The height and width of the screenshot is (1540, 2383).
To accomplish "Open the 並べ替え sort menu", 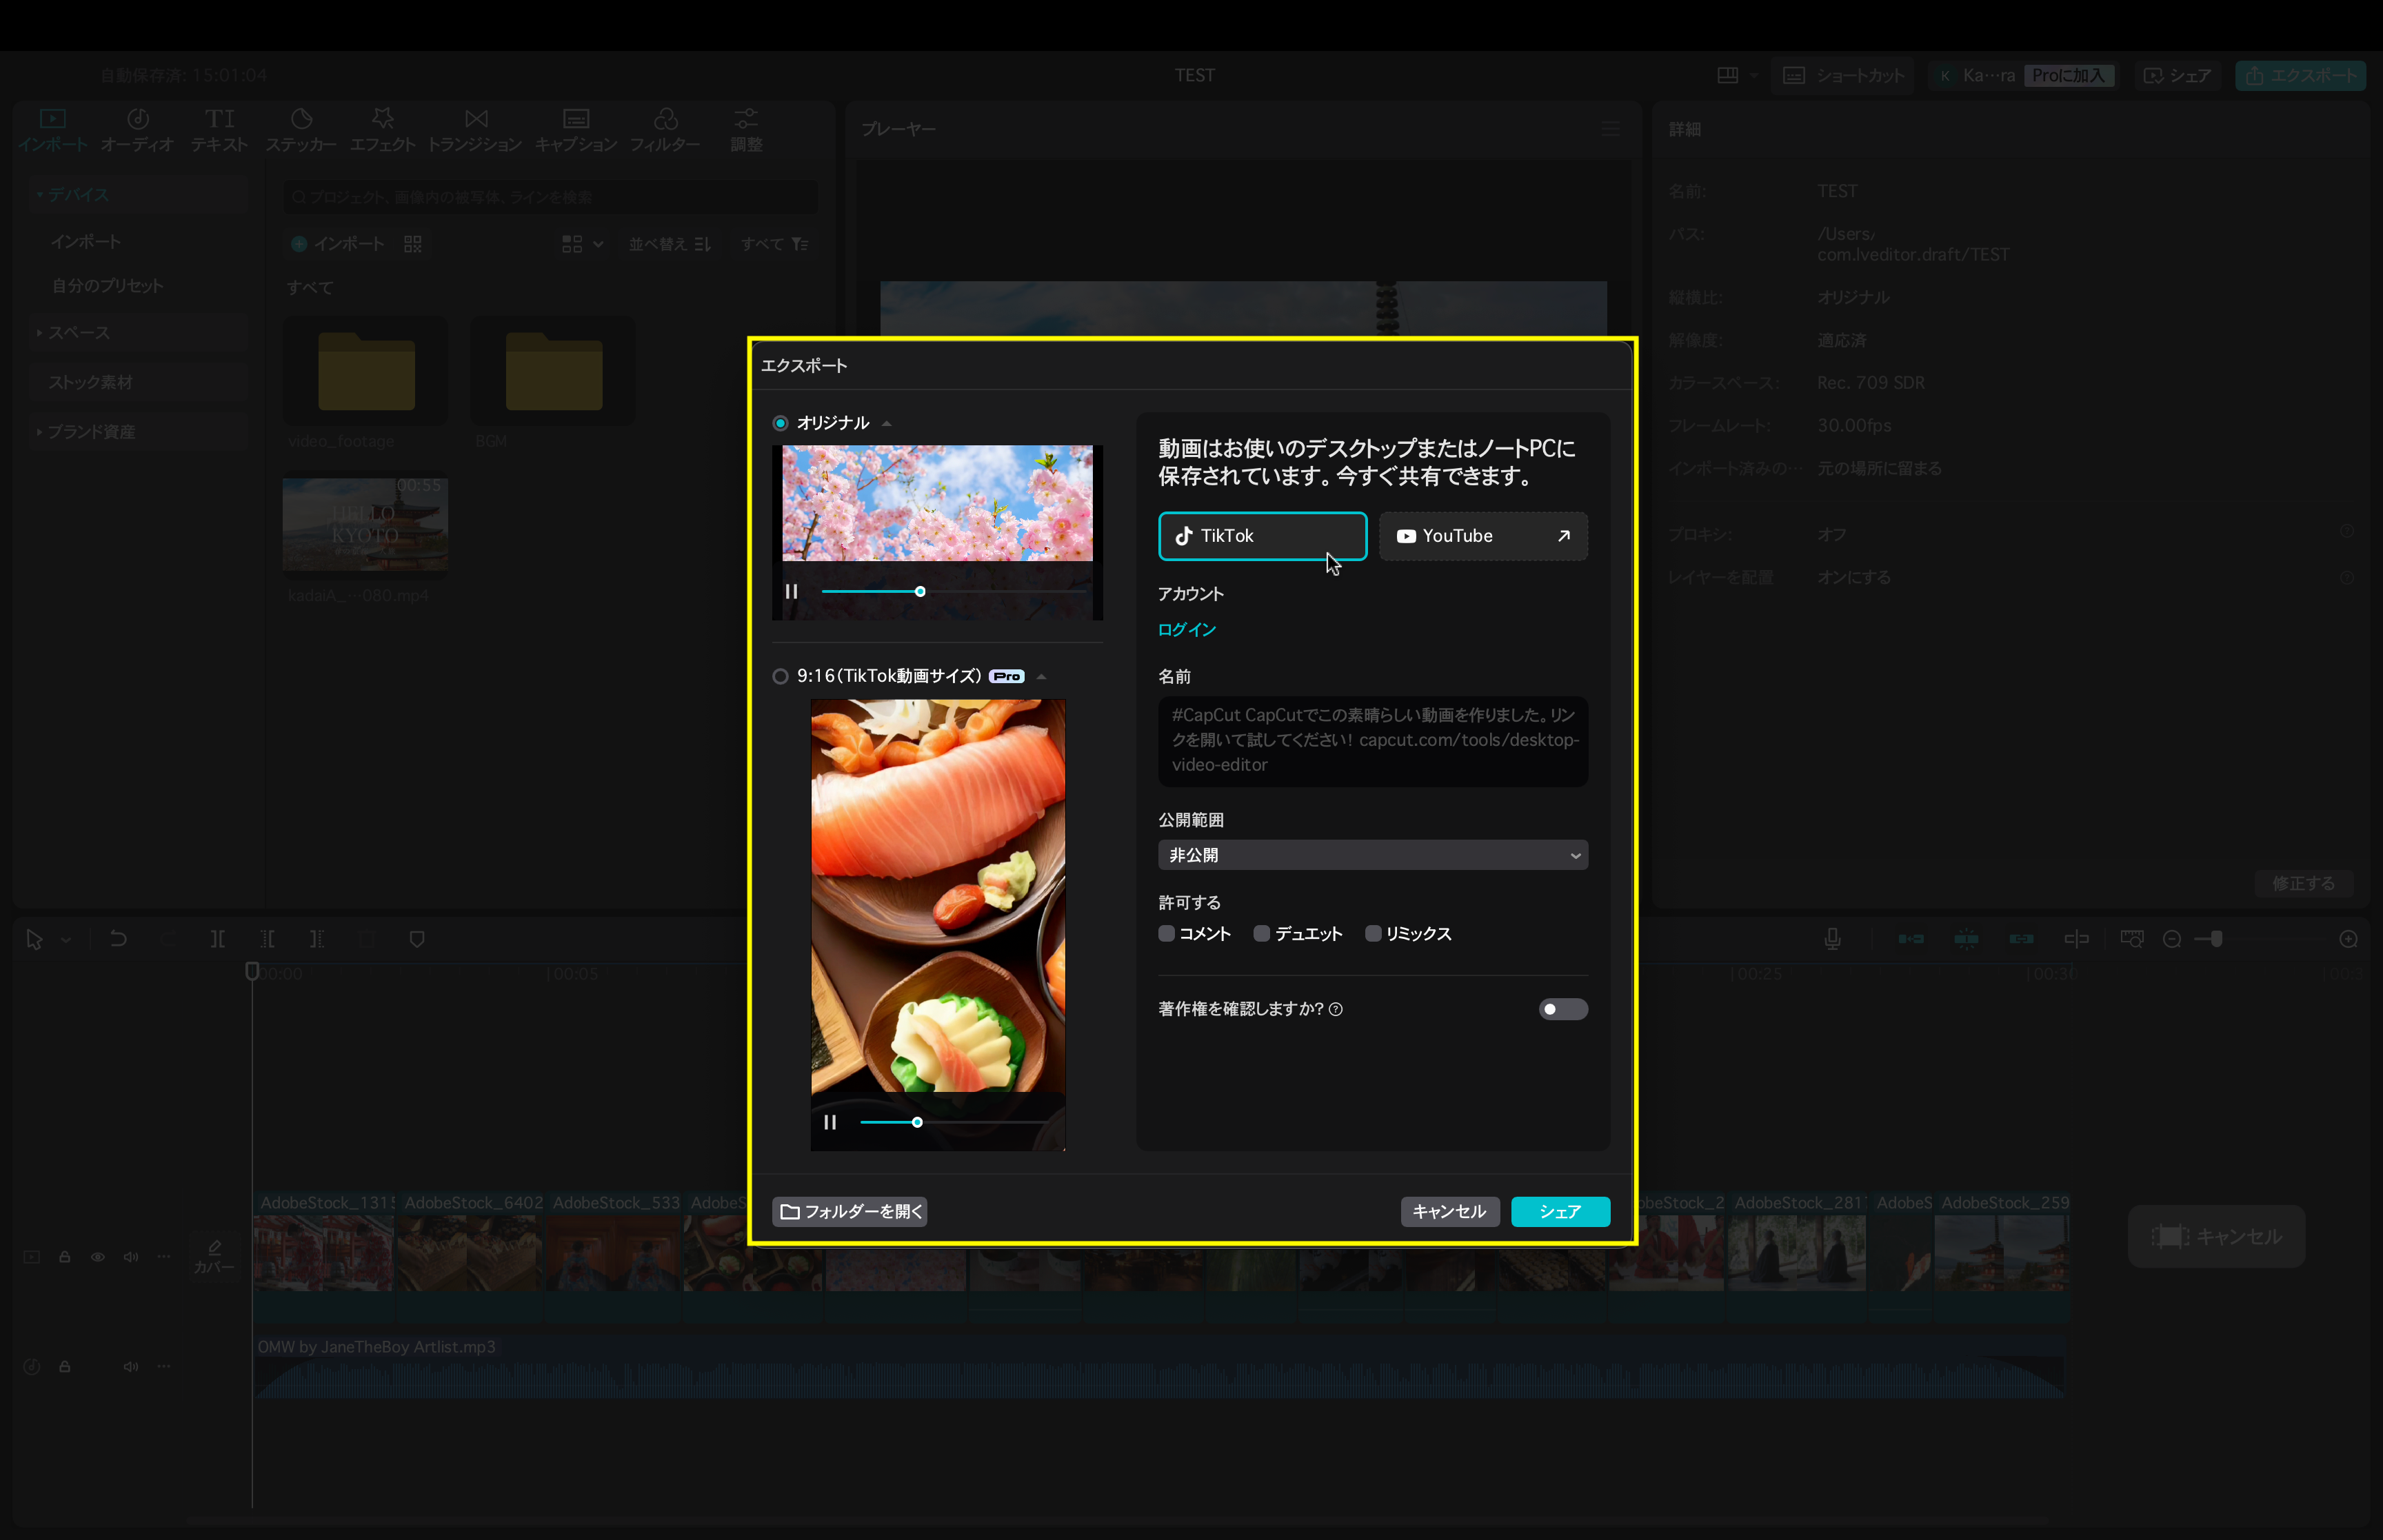I will coord(670,244).
